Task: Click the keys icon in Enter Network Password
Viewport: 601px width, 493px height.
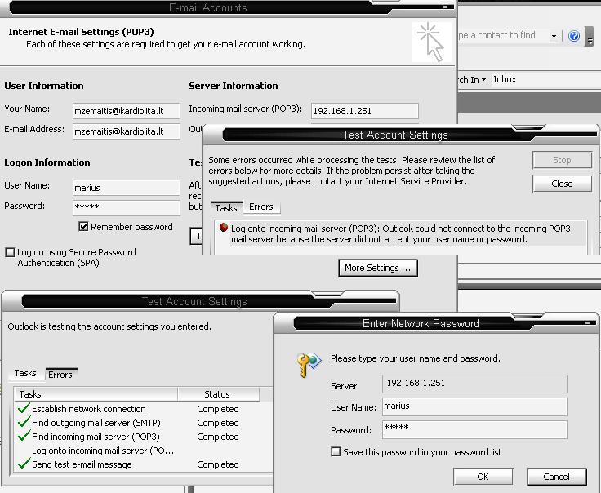Action: 309,363
